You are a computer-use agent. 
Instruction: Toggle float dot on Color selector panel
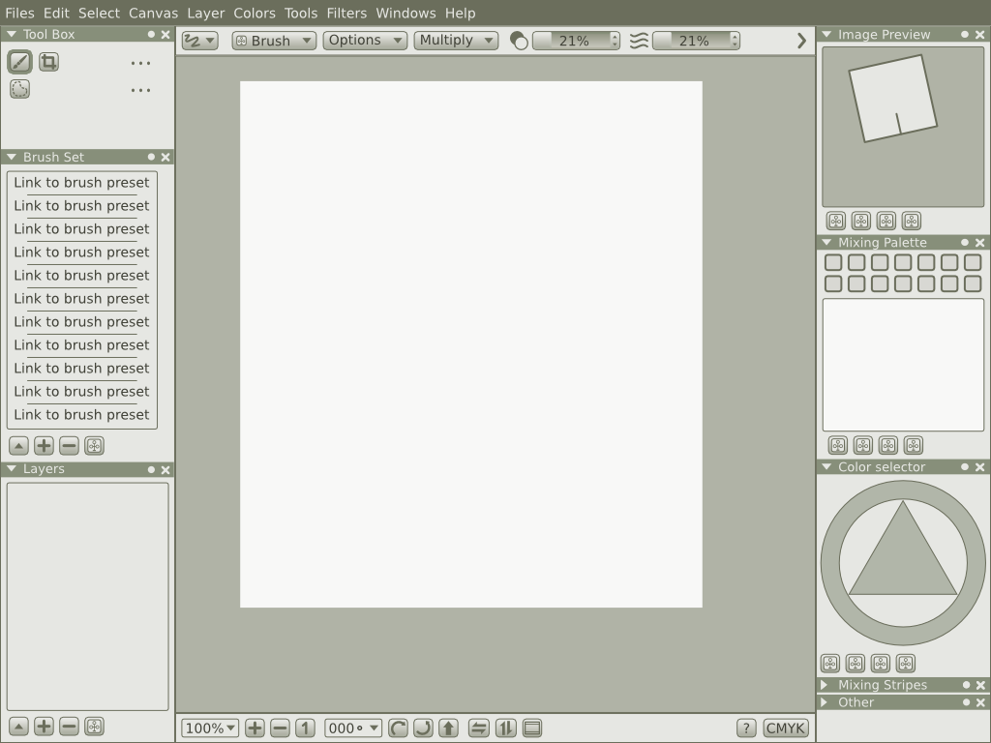click(965, 467)
